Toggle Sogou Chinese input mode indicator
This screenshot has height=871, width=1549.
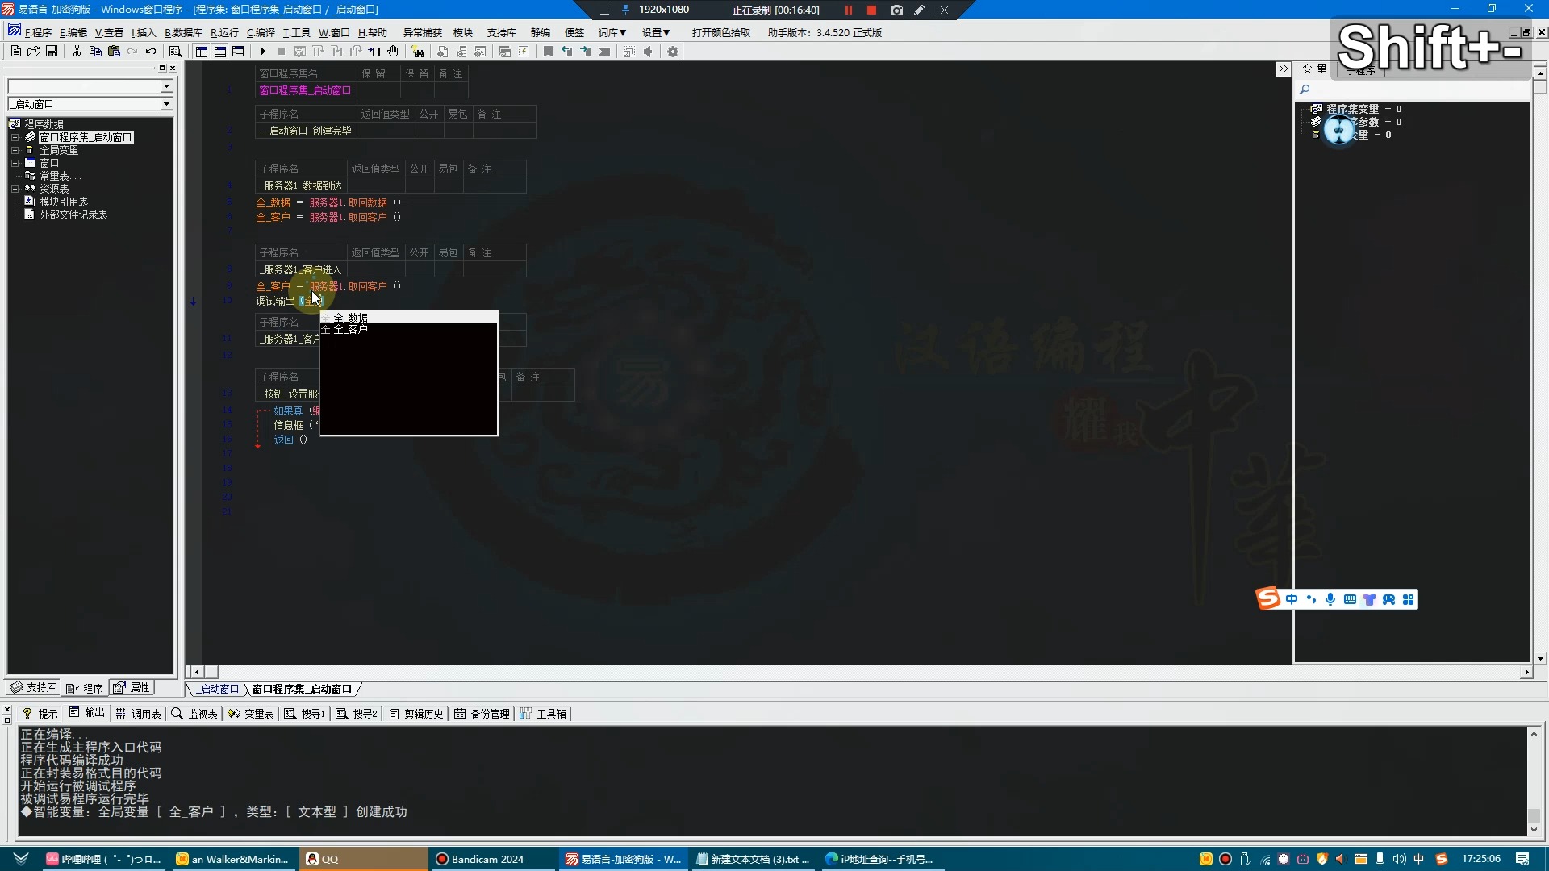[x=1292, y=599]
